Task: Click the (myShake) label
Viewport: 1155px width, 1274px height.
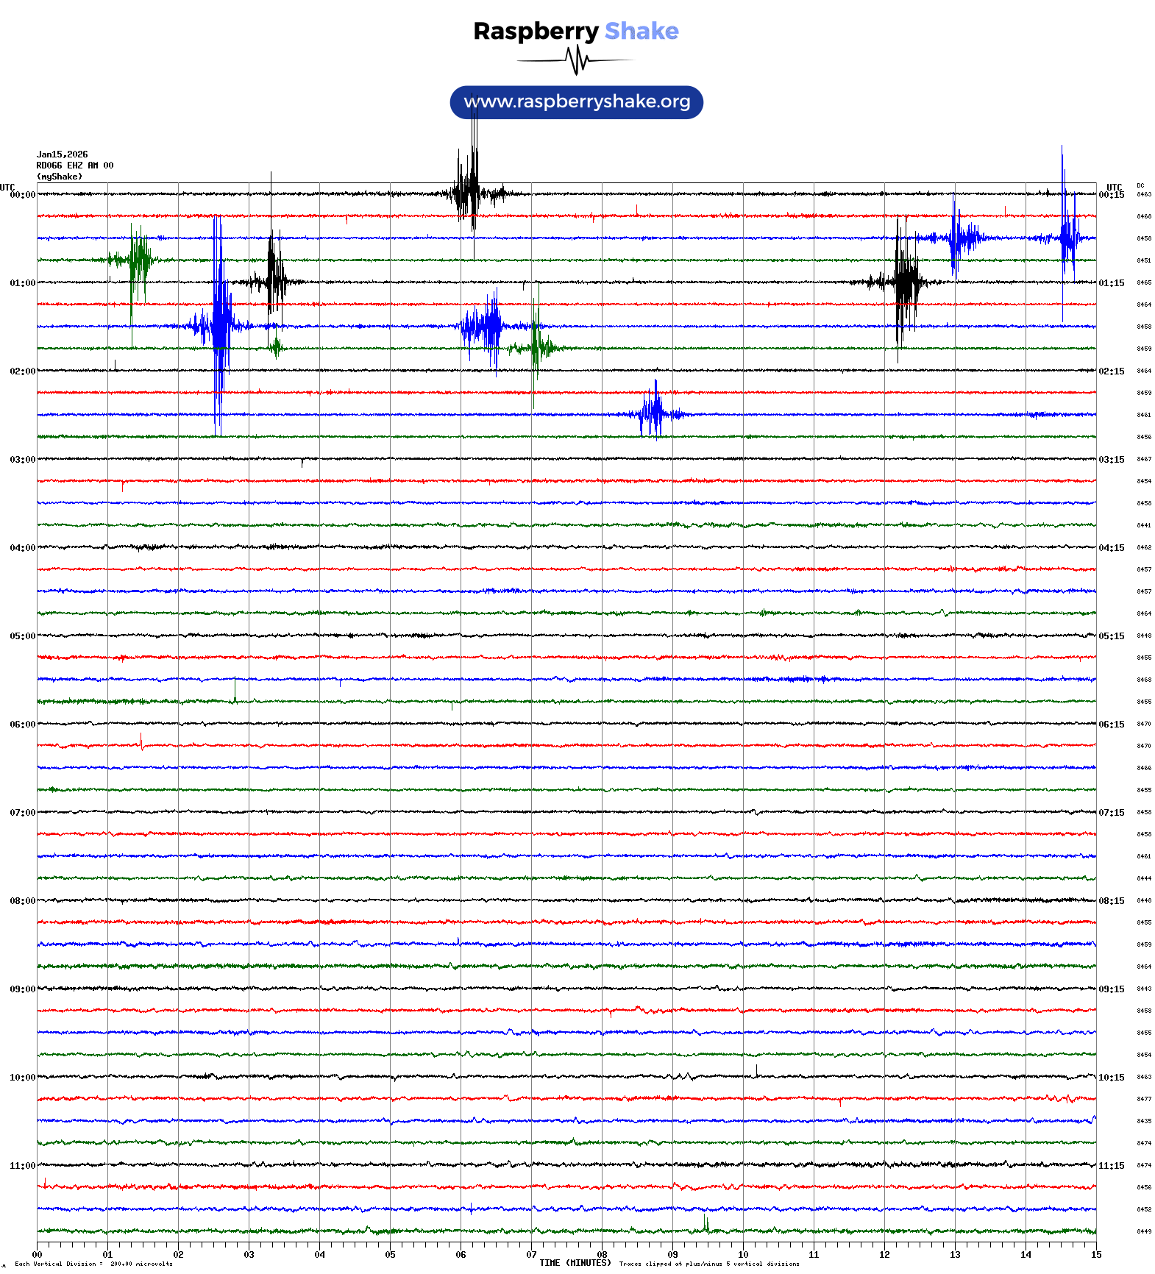Action: pos(59,177)
